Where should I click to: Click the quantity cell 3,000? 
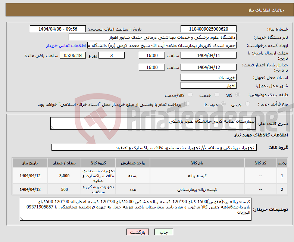pos(64,176)
